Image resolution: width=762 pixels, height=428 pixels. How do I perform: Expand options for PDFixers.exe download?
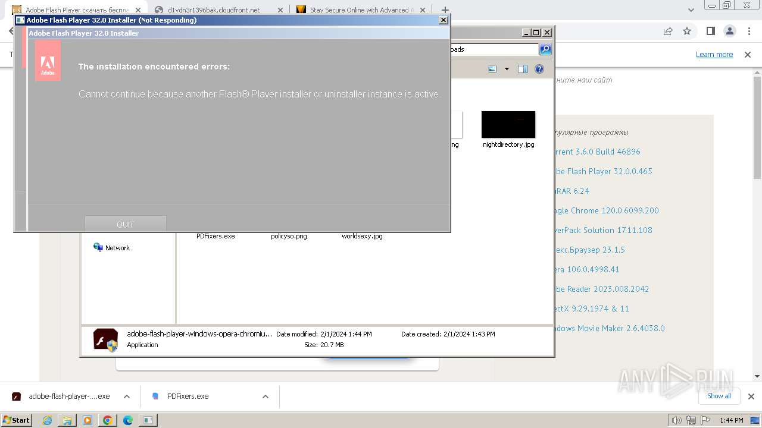click(266, 396)
